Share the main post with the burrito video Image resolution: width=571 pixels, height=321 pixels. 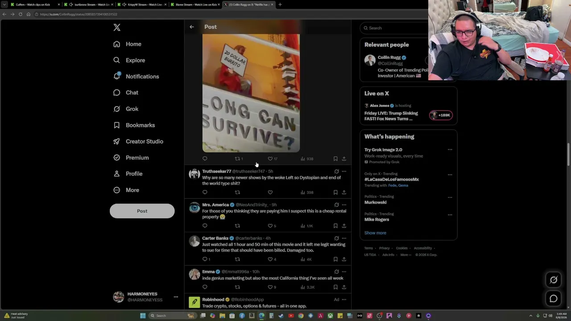point(344,159)
